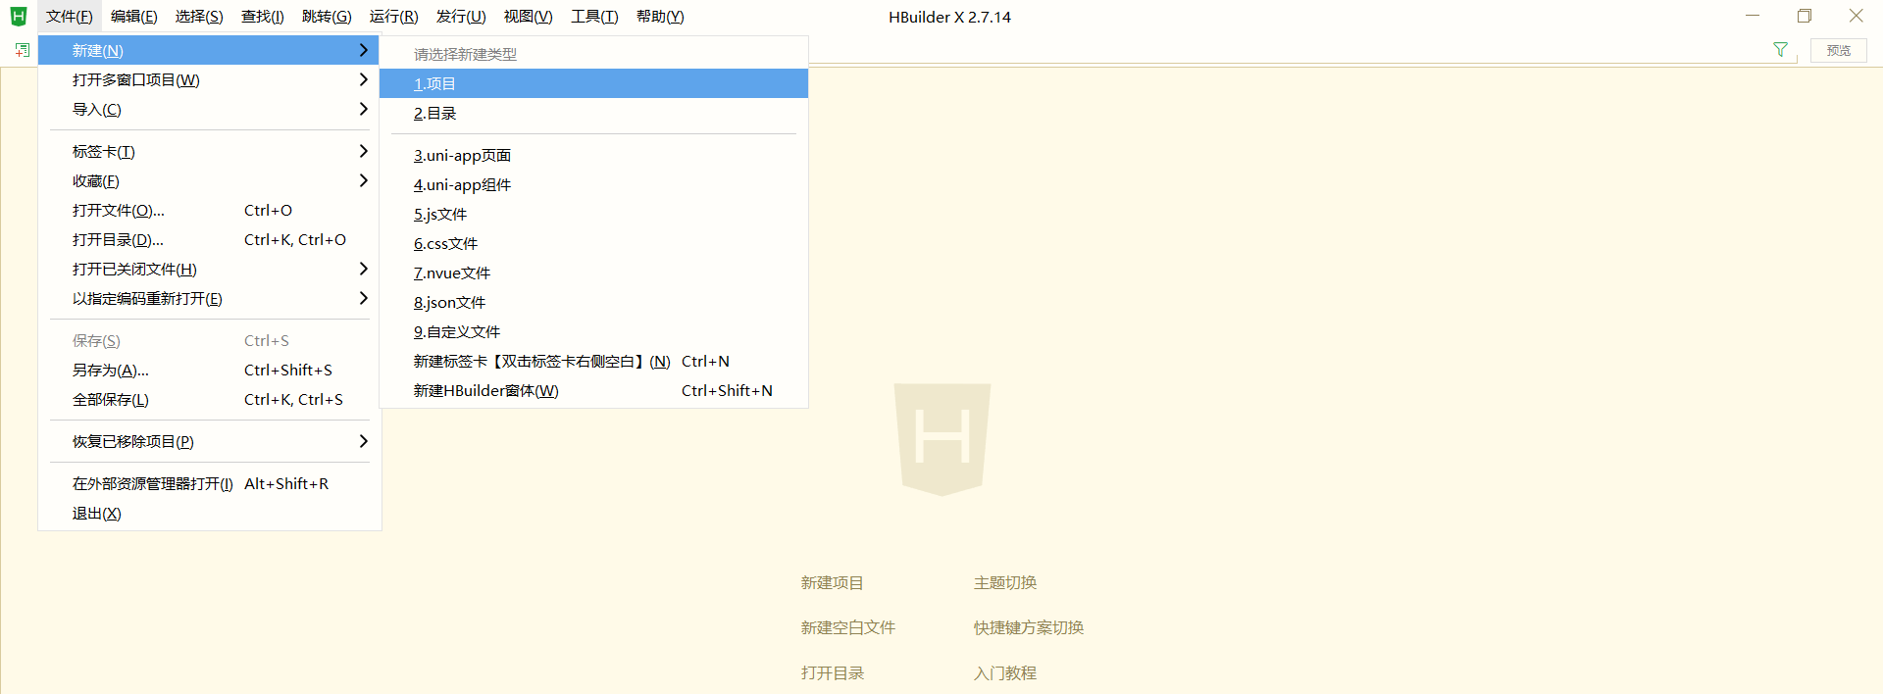Restore down the HBuilder X window

1805,16
